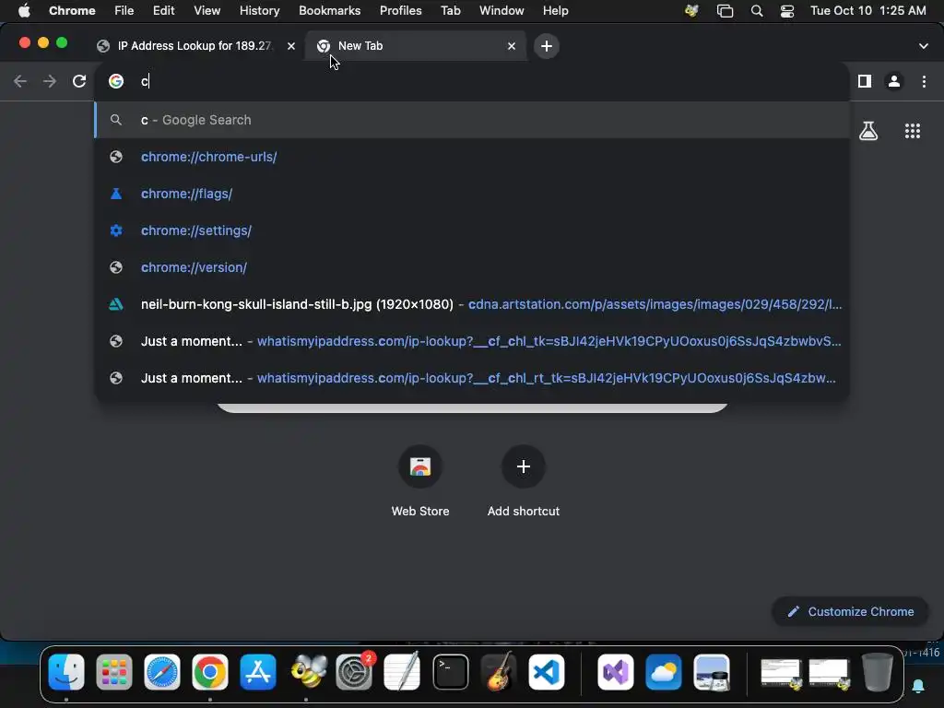Open the Tab menu

(450, 11)
